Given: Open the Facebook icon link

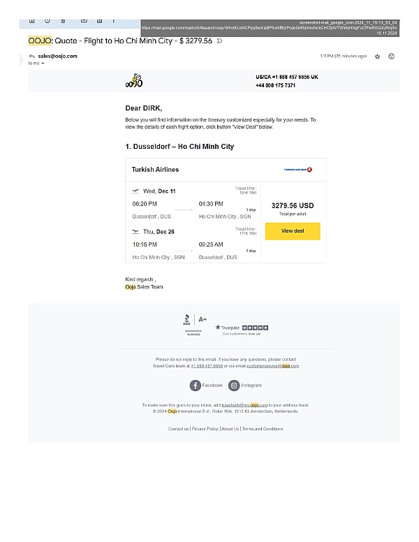Looking at the screenshot, I should 196,385.
